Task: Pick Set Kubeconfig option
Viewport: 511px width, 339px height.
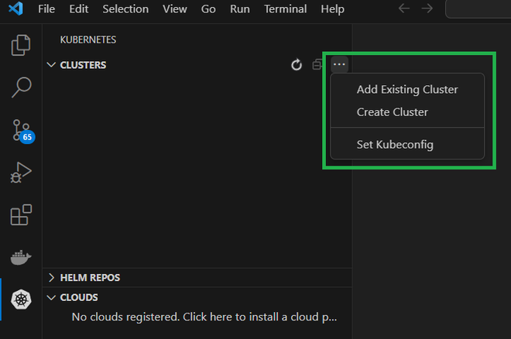Action: point(395,145)
